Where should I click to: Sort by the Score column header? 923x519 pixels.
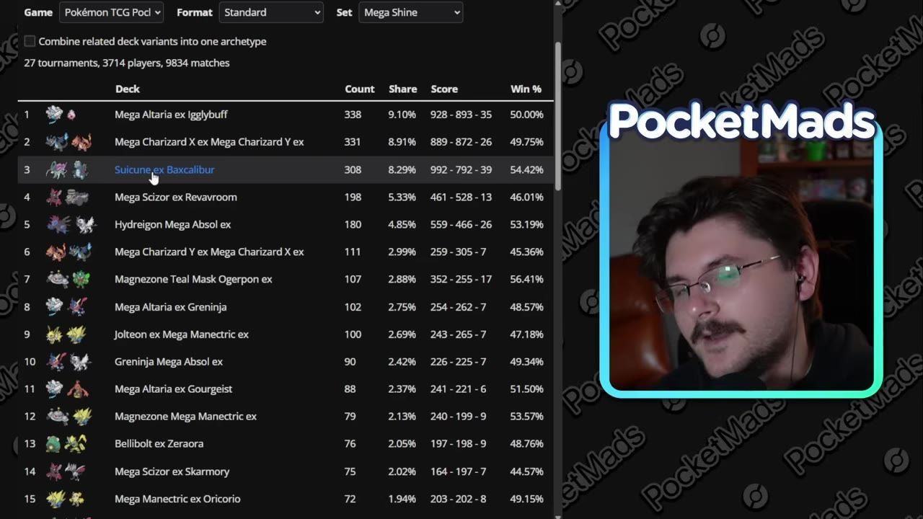tap(444, 89)
